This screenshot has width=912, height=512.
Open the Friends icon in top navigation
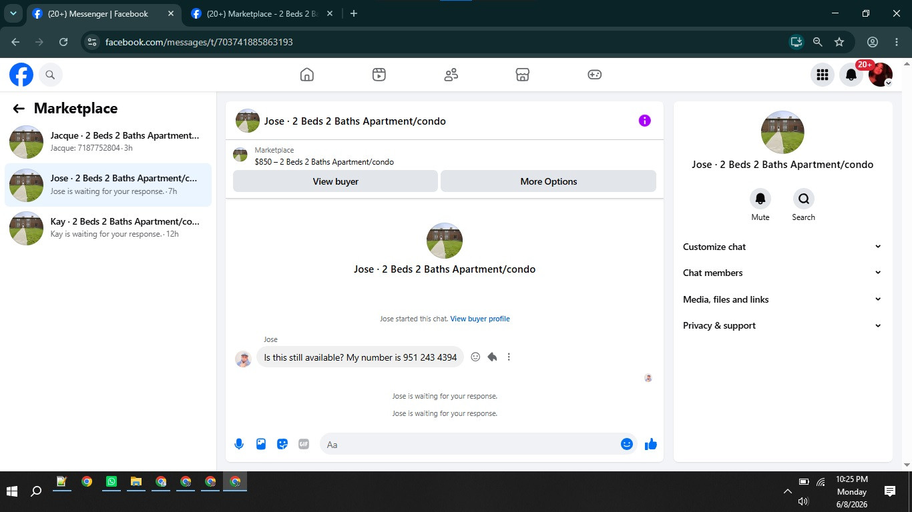451,75
